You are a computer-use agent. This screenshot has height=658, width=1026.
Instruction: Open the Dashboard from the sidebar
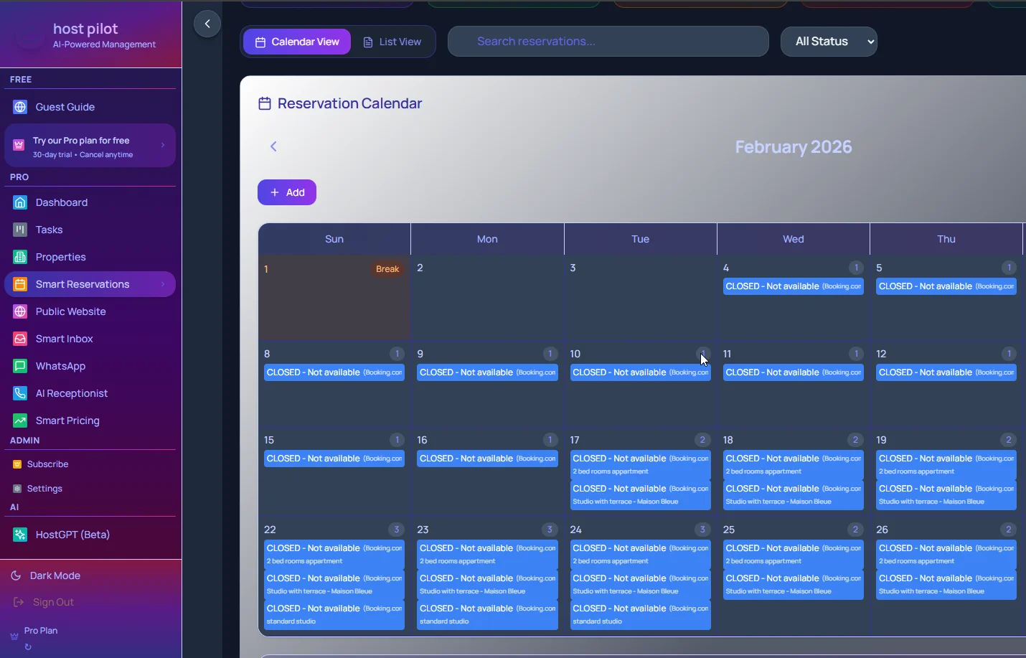coord(61,202)
